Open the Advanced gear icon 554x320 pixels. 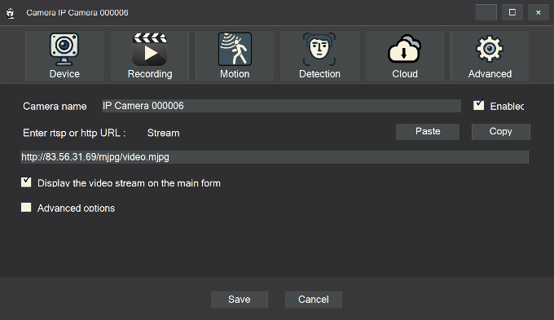[x=490, y=49]
